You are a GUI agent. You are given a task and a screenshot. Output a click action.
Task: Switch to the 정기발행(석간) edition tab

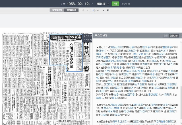point(71,10)
